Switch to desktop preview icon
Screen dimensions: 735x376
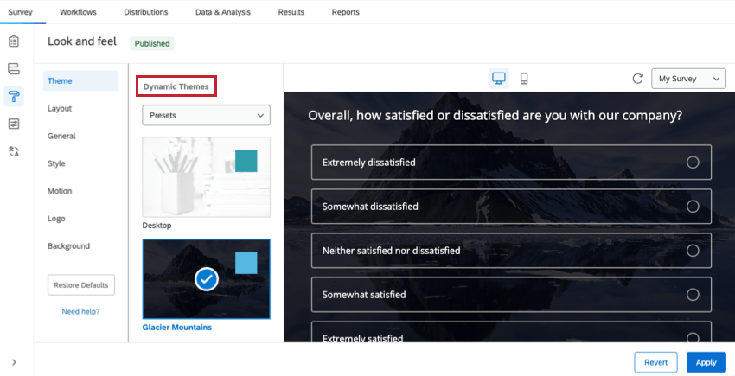(x=499, y=79)
